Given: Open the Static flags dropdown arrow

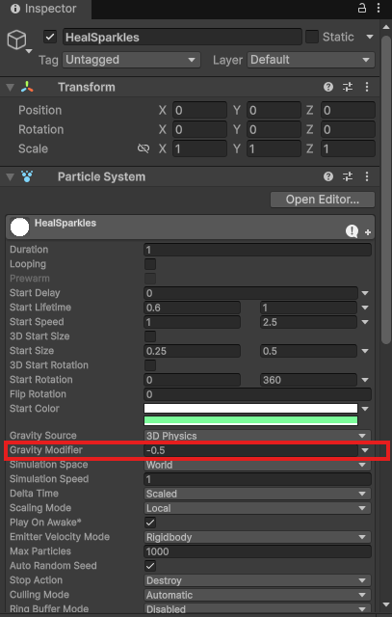Looking at the screenshot, I should tap(370, 37).
